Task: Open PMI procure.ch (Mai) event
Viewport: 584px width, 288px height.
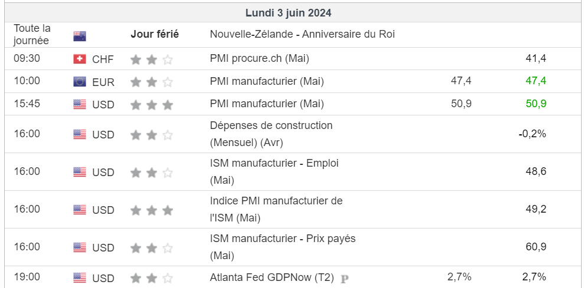Action: point(260,59)
